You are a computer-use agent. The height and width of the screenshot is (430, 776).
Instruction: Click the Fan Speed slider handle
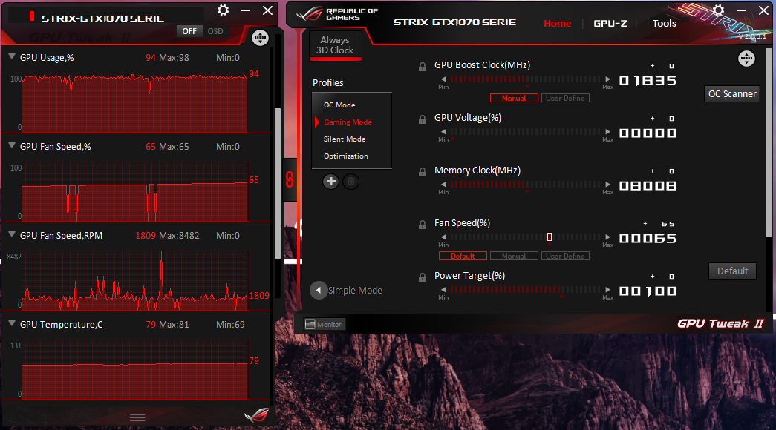point(550,237)
